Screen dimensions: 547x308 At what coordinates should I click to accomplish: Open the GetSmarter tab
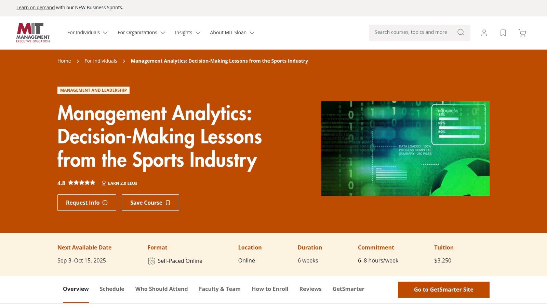click(x=348, y=289)
